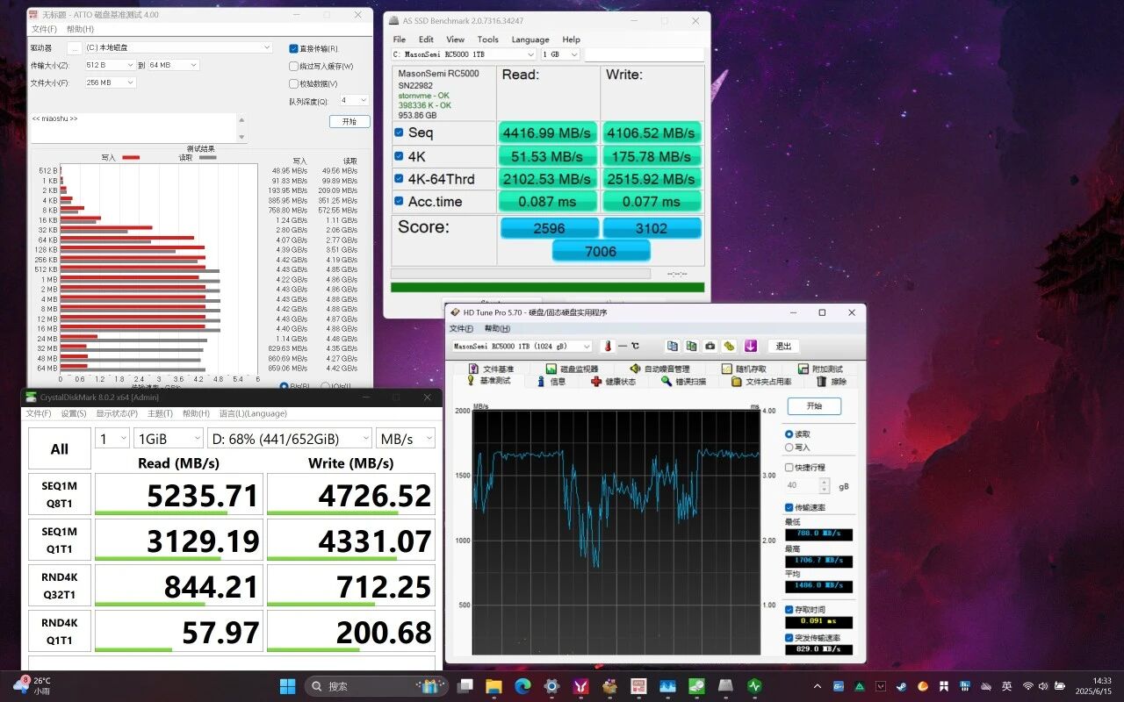Open File Explorer from the taskbar
1124x702 pixels.
(x=494, y=685)
